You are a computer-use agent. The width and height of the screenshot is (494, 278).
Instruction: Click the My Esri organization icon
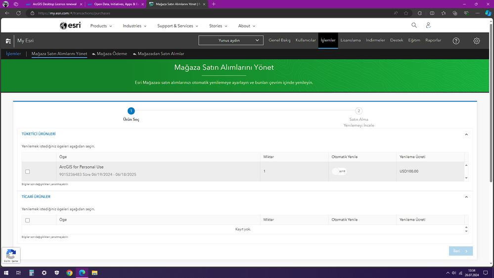(8, 41)
